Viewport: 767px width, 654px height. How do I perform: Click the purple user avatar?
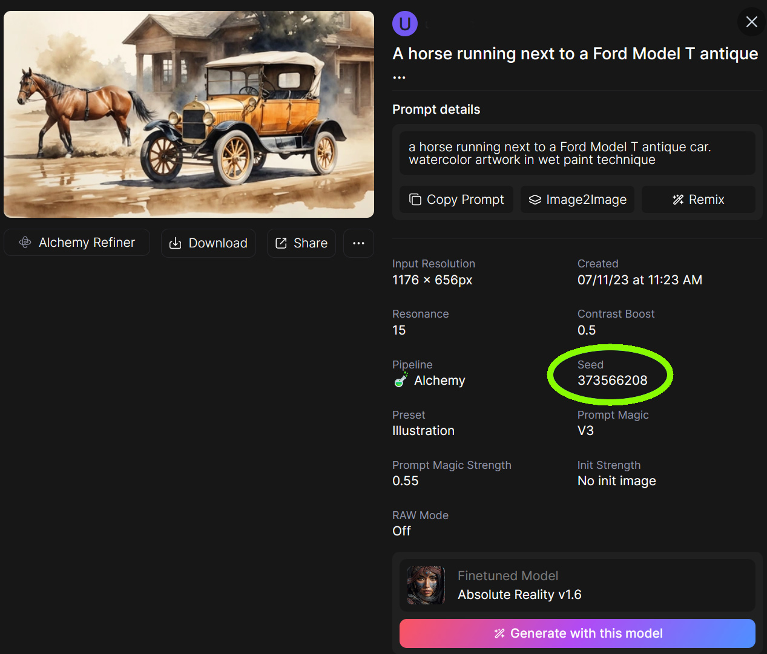tap(405, 24)
